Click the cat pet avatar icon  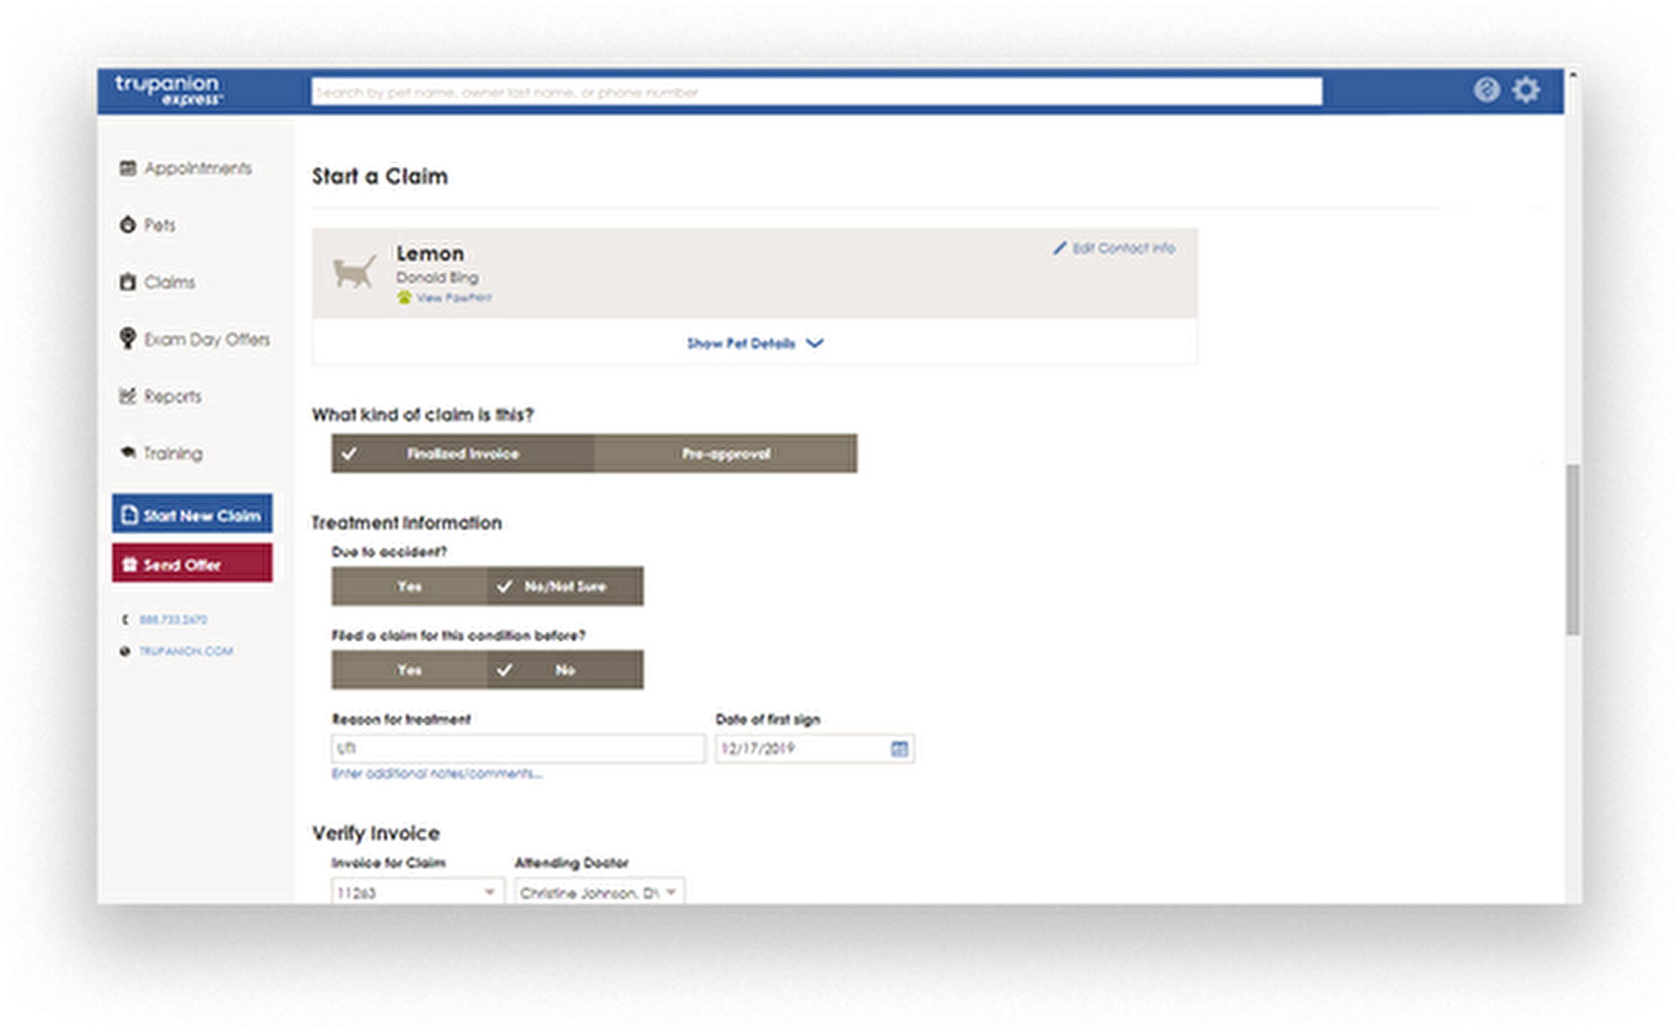pos(354,272)
